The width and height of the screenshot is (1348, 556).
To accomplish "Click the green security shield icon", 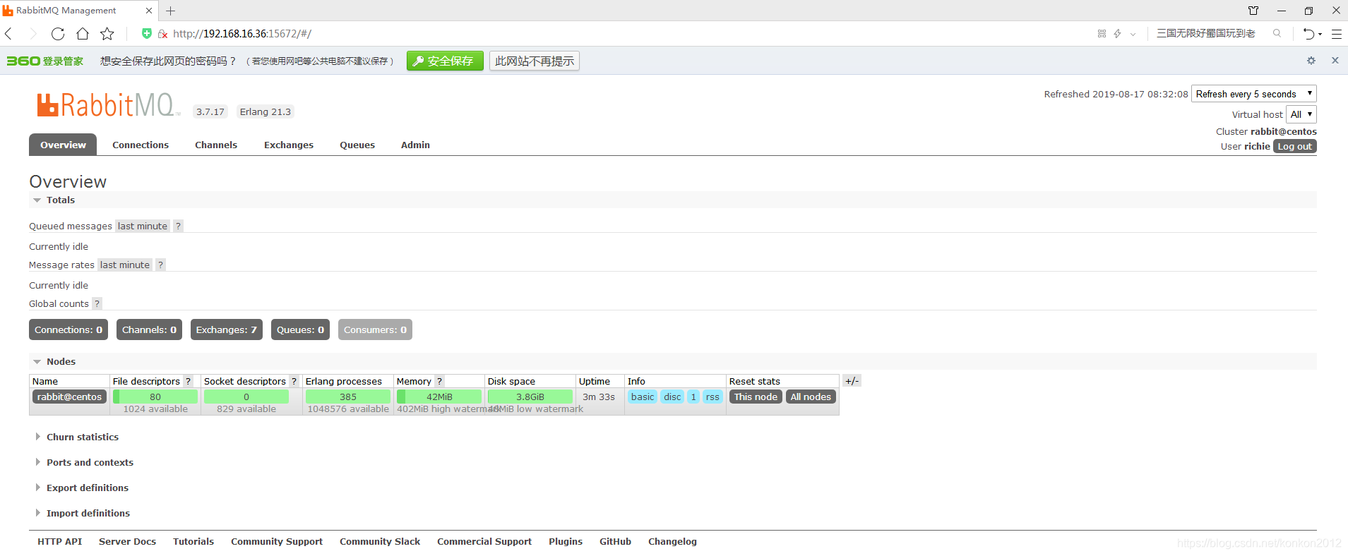I will point(147,33).
